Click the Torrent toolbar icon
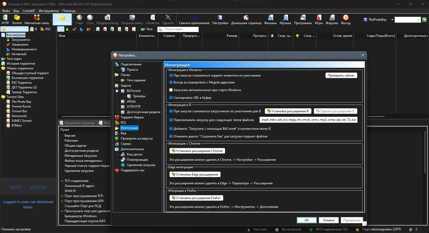This screenshot has width=429, height=233. click(x=17, y=18)
